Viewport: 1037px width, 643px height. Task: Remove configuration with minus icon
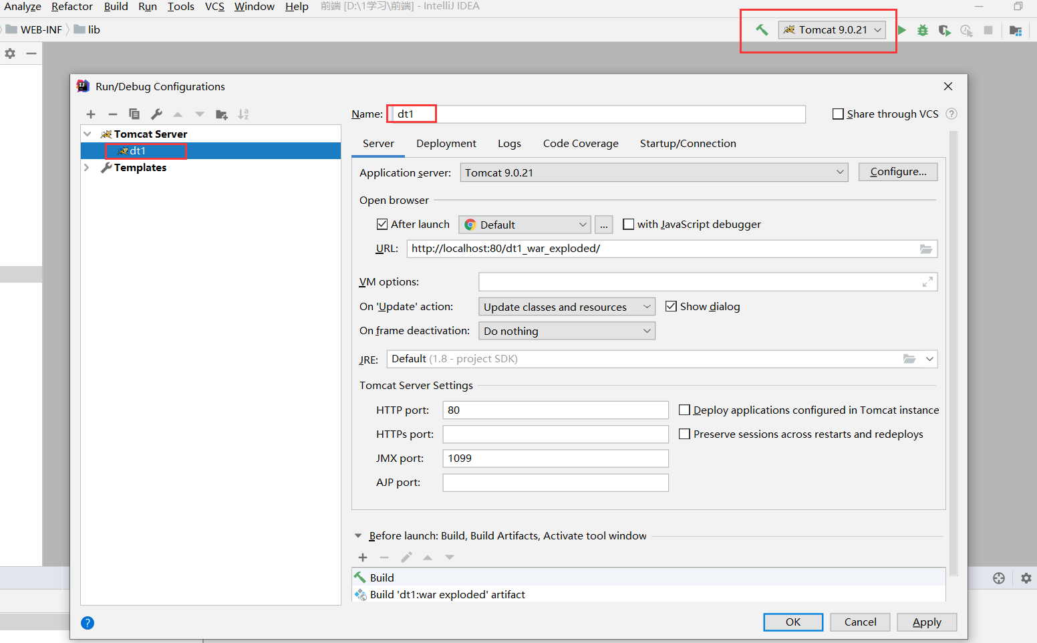pos(112,114)
